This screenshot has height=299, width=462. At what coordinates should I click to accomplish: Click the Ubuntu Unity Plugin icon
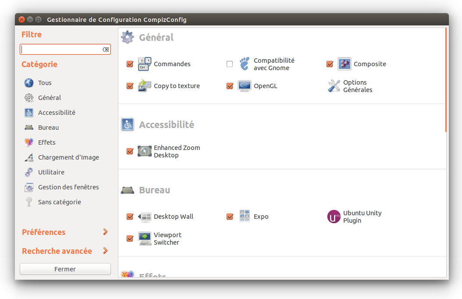[334, 217]
